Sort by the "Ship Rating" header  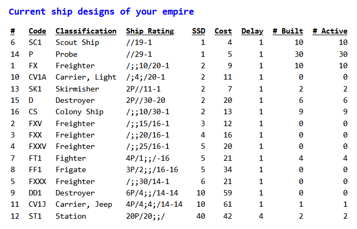coord(149,31)
